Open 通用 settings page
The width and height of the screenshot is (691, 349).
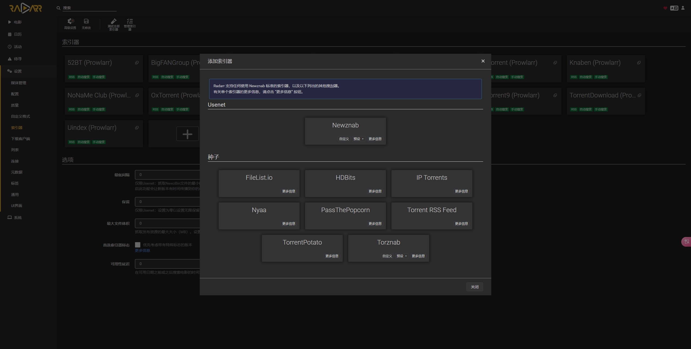coord(15,195)
